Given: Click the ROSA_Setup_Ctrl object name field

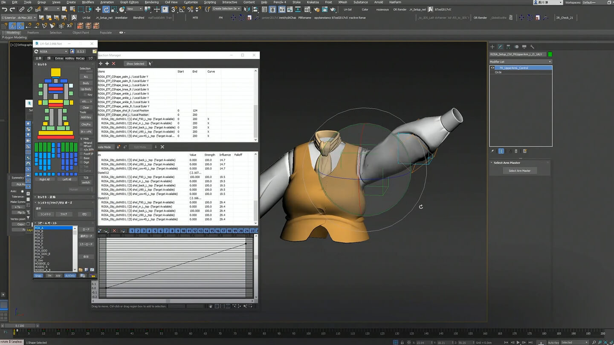Looking at the screenshot, I should click(518, 54).
